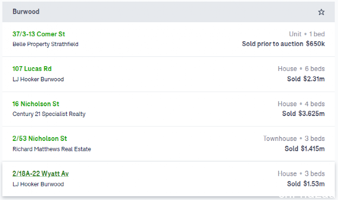Click Sold $1.53m price result
The width and height of the screenshot is (338, 200).
pos(306,184)
